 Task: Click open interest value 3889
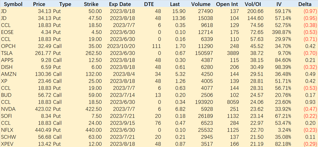click(x=233, y=53)
